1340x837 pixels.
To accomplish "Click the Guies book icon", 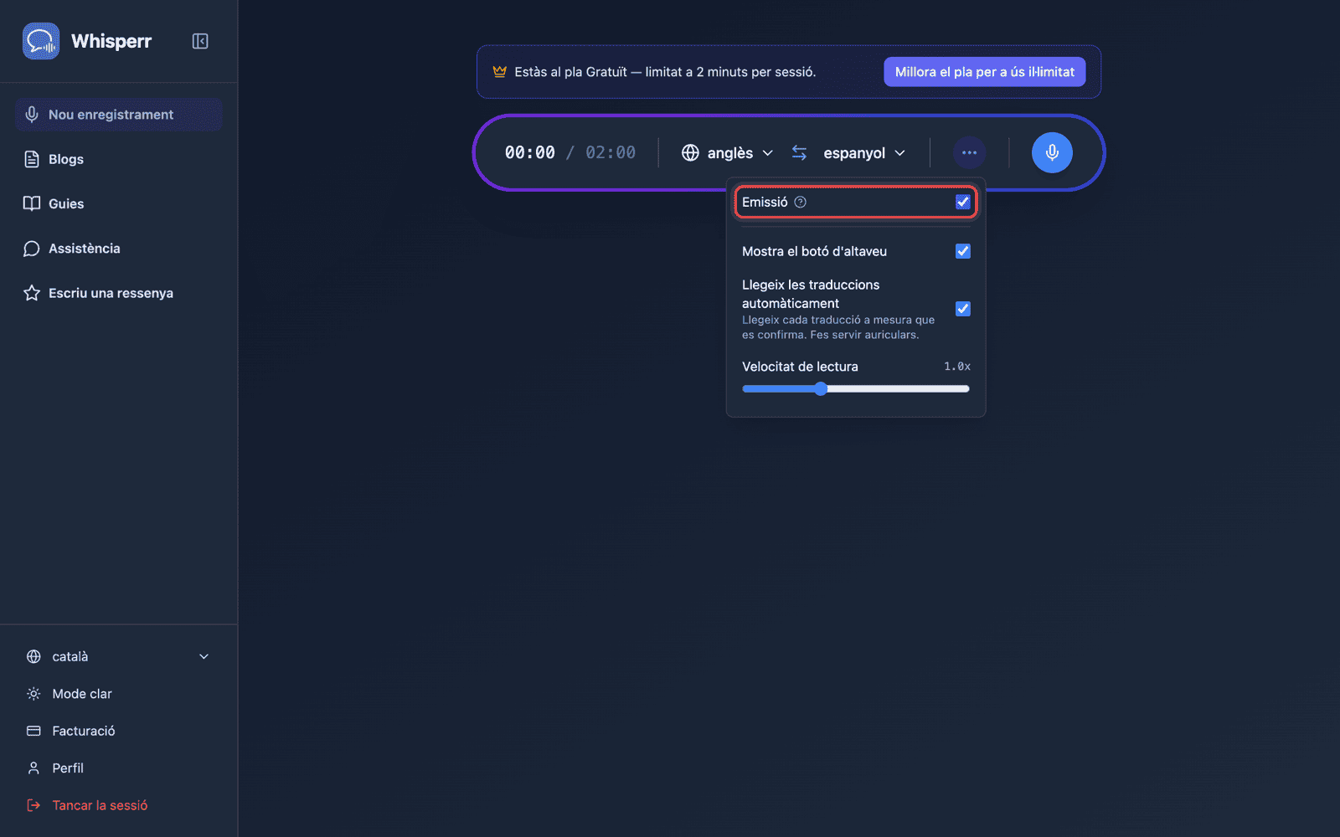I will coord(32,203).
